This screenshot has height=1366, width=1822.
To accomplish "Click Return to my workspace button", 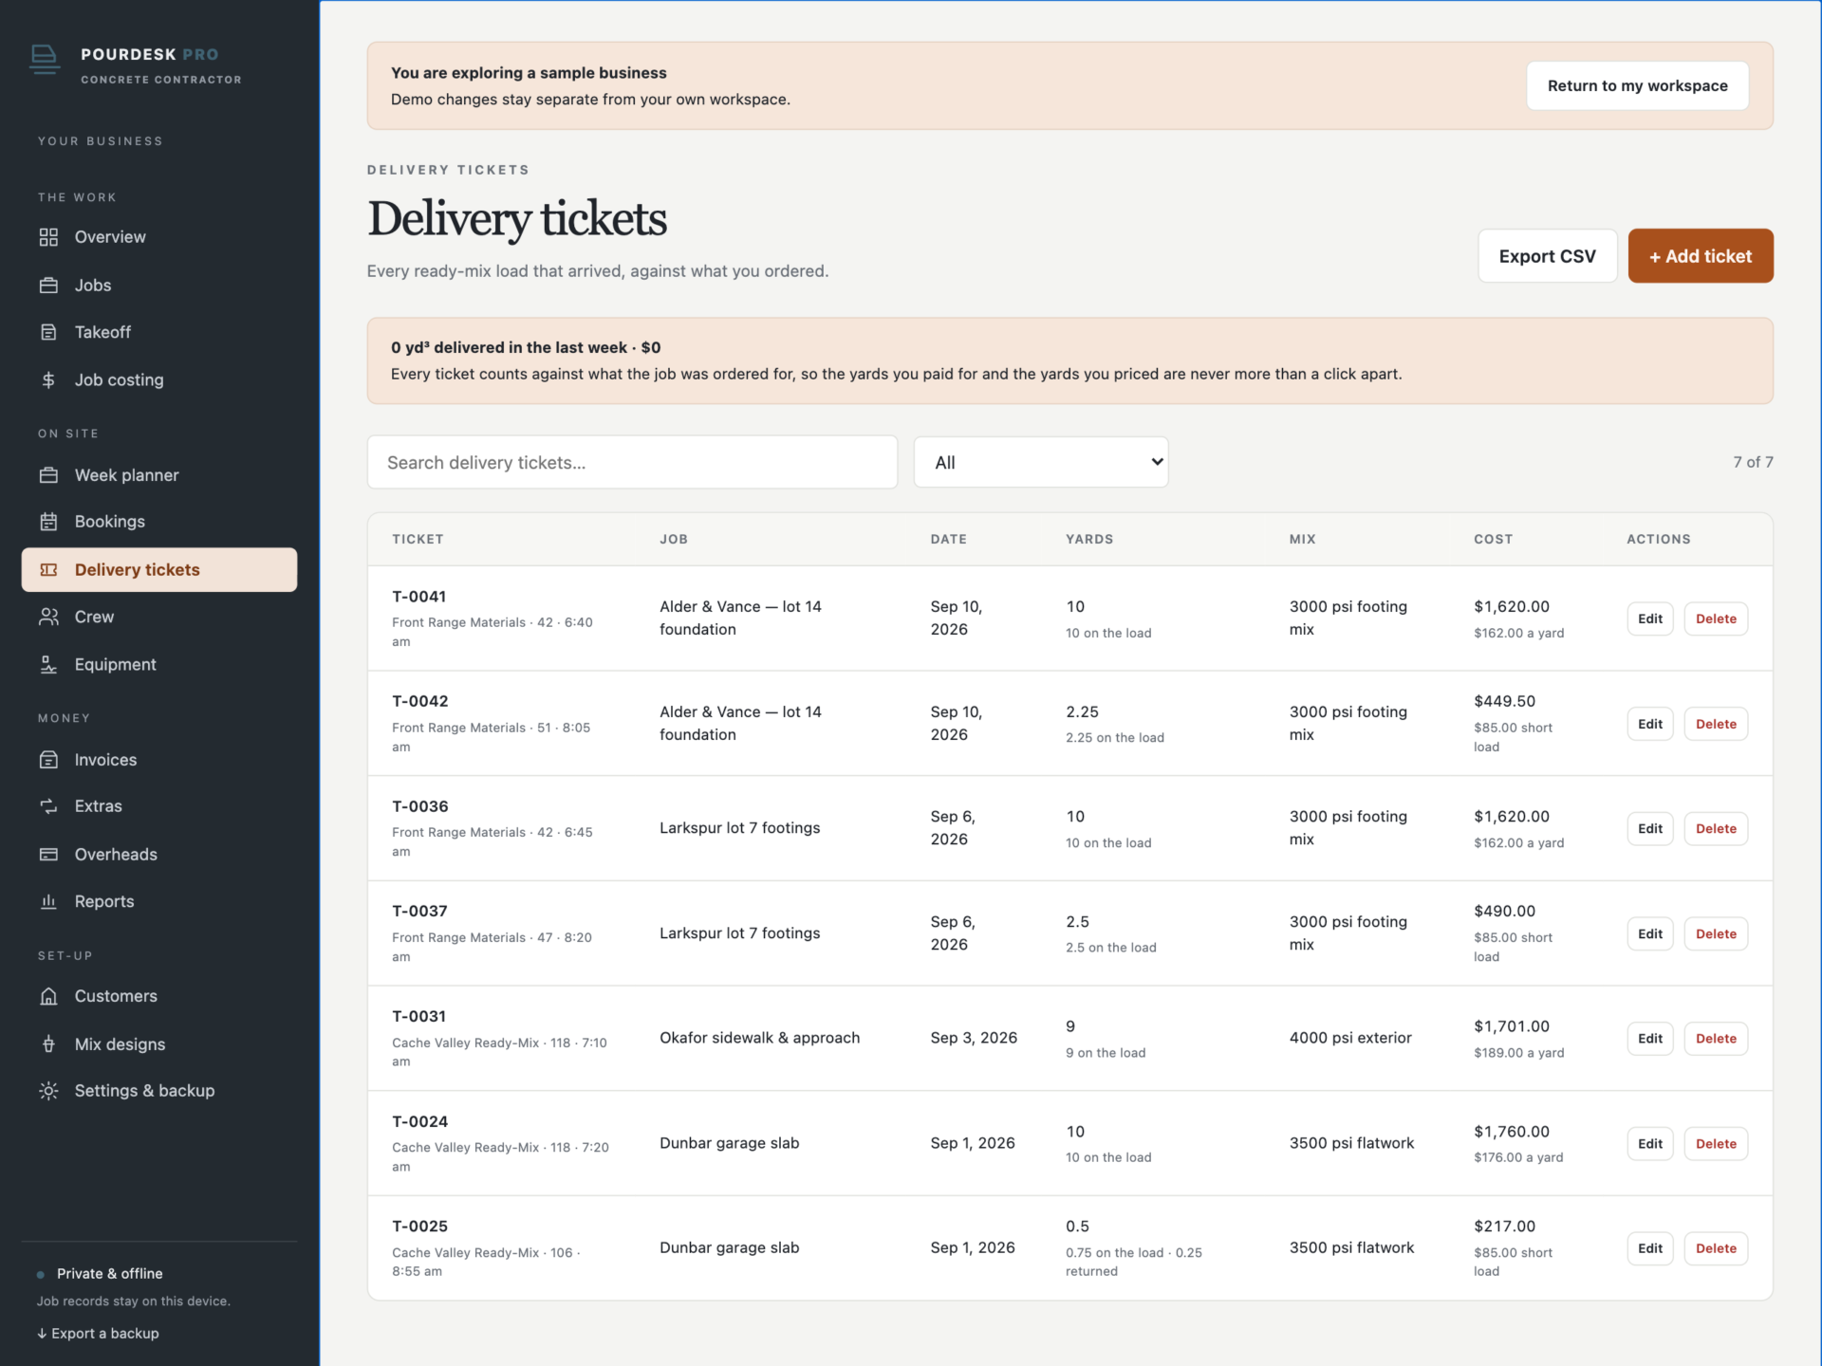I will 1637,85.
